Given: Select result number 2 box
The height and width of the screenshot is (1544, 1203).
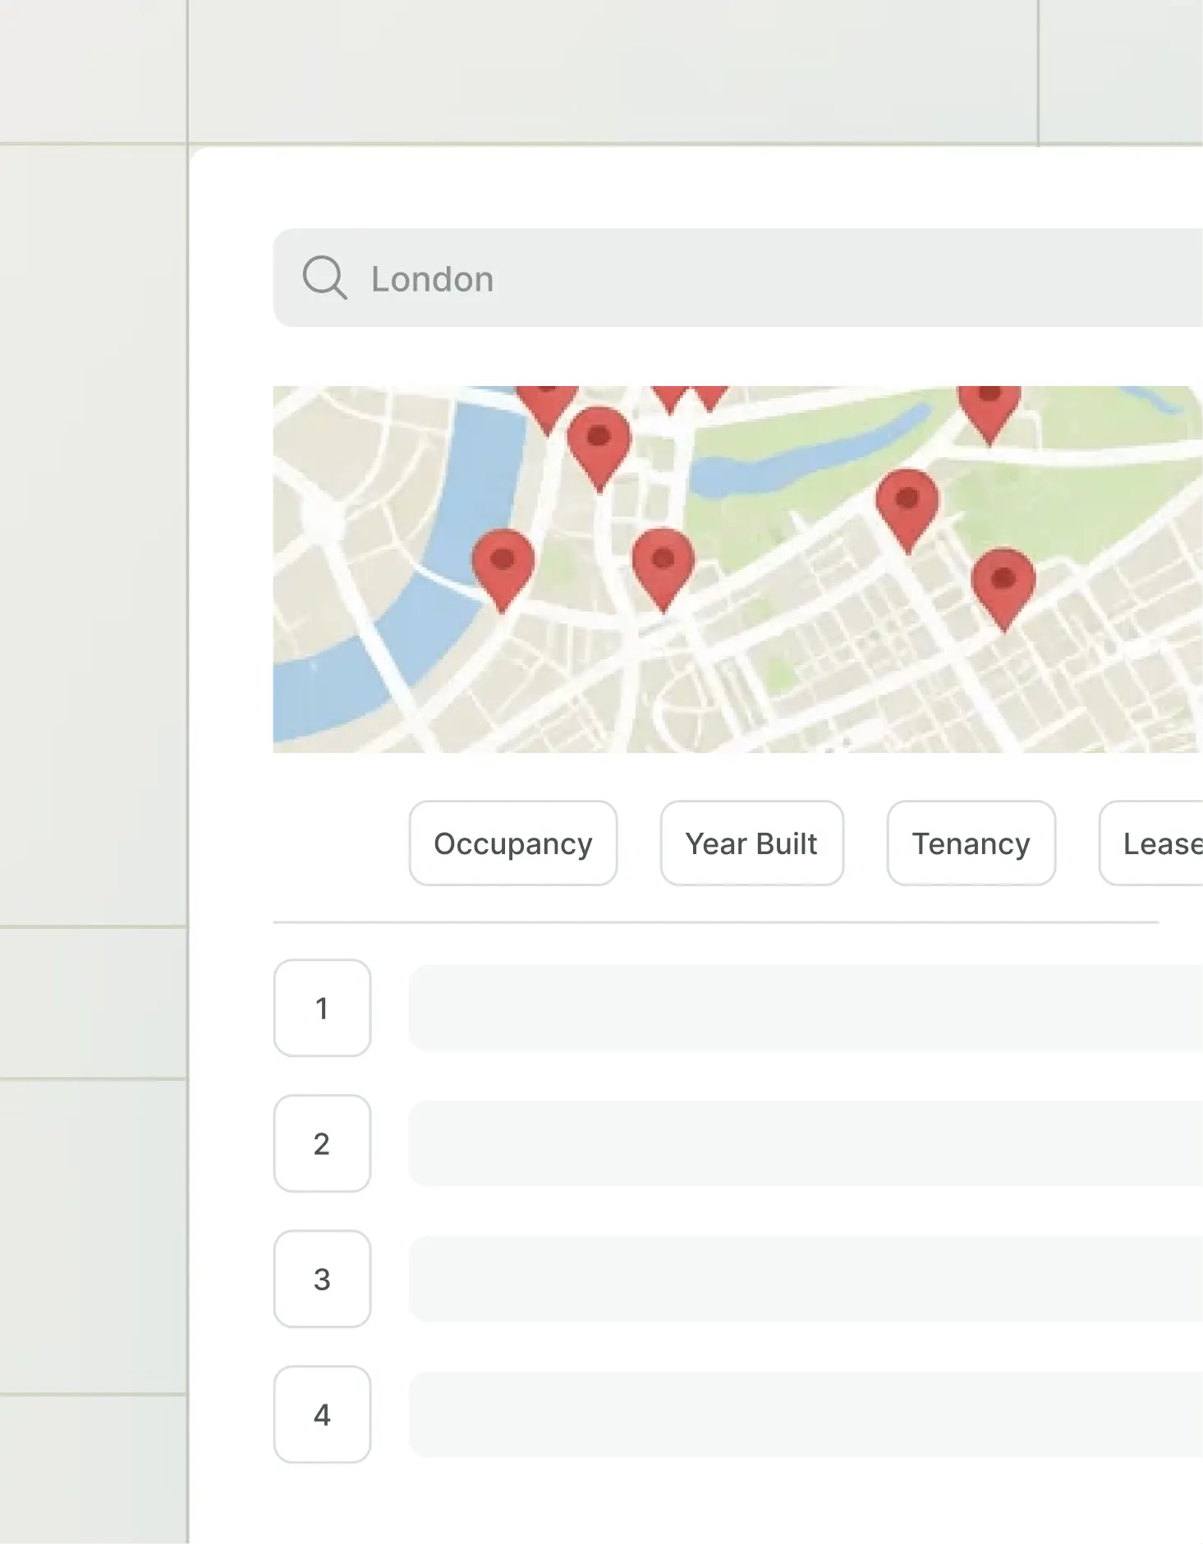Looking at the screenshot, I should pos(322,1143).
